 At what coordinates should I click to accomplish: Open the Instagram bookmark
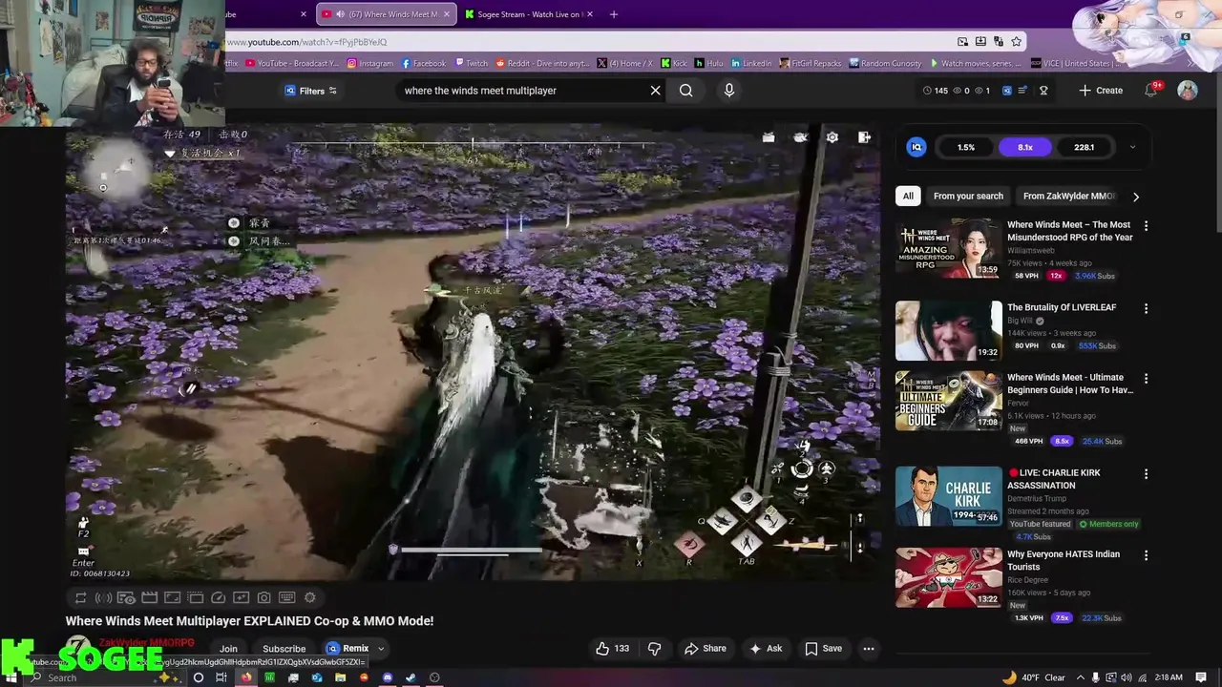click(369, 63)
